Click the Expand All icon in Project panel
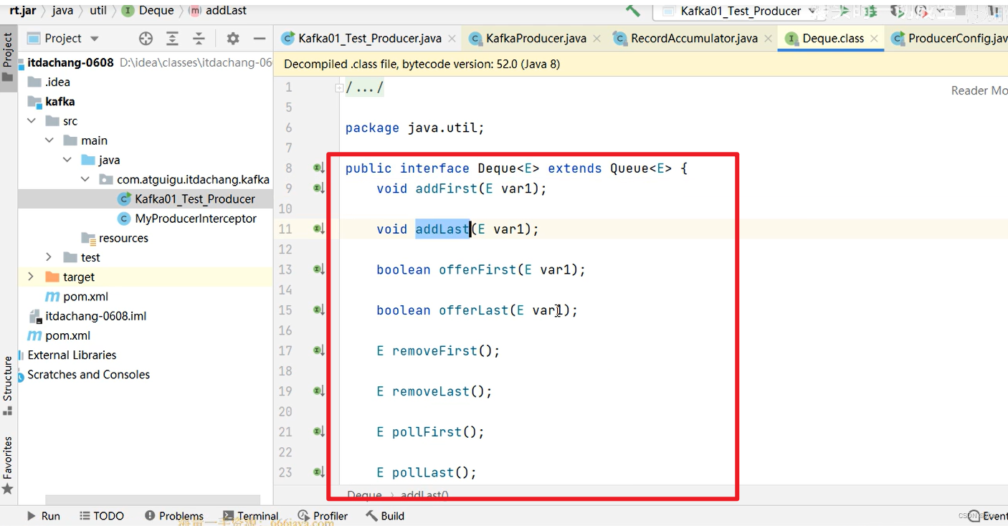This screenshot has height=526, width=1008. point(172,39)
